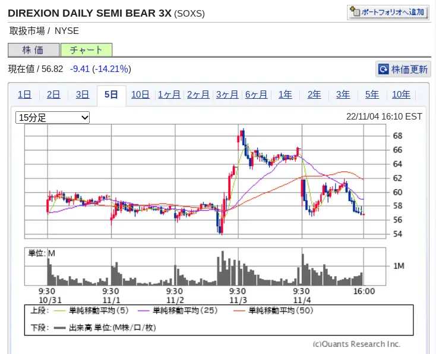Click the 出来高 volume legend entry
The width and height of the screenshot is (436, 354).
(x=105, y=328)
